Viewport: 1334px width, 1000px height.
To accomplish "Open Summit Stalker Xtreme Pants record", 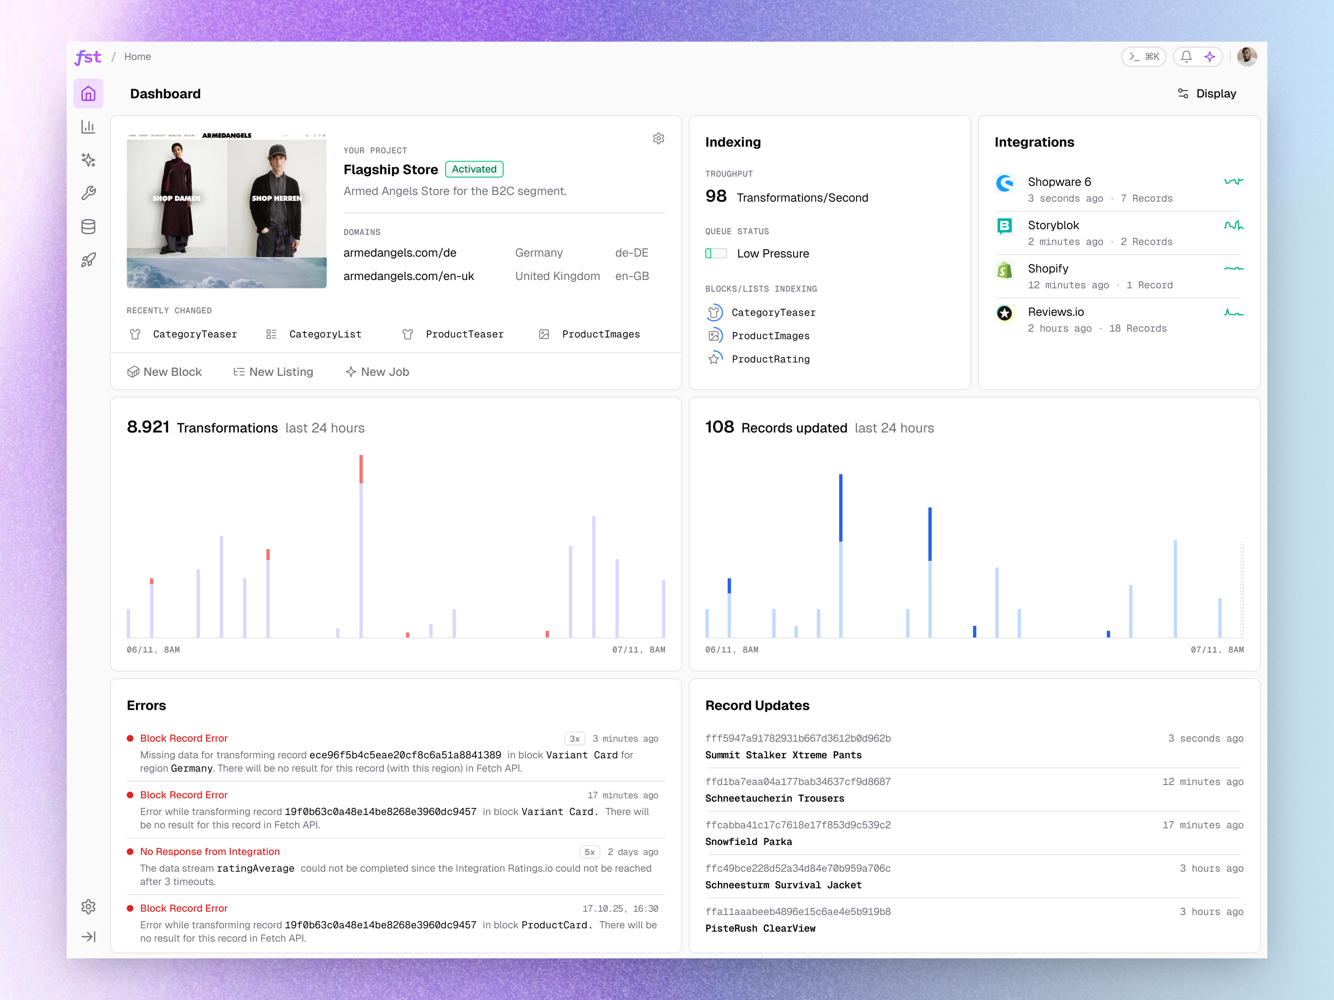I will click(974, 746).
